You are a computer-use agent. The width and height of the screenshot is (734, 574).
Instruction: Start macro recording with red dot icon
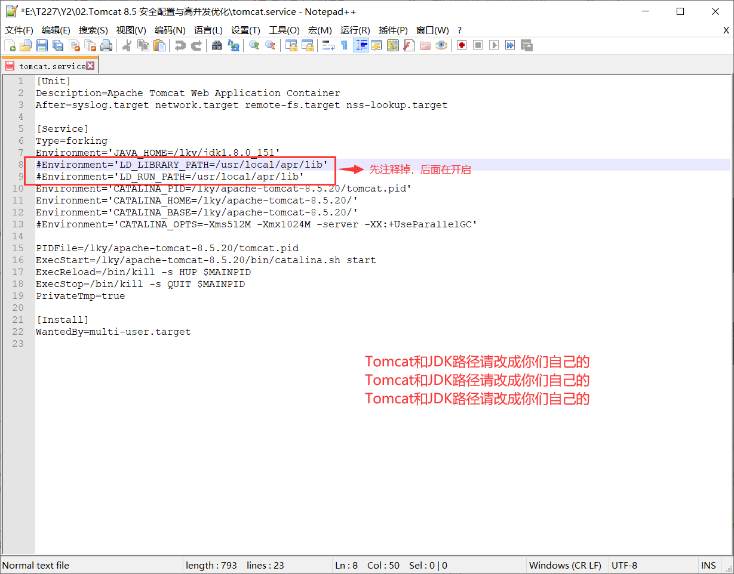462,45
